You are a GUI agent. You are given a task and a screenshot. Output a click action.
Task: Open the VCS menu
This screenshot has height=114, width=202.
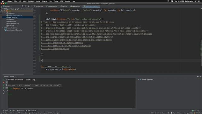tap(61, 1)
